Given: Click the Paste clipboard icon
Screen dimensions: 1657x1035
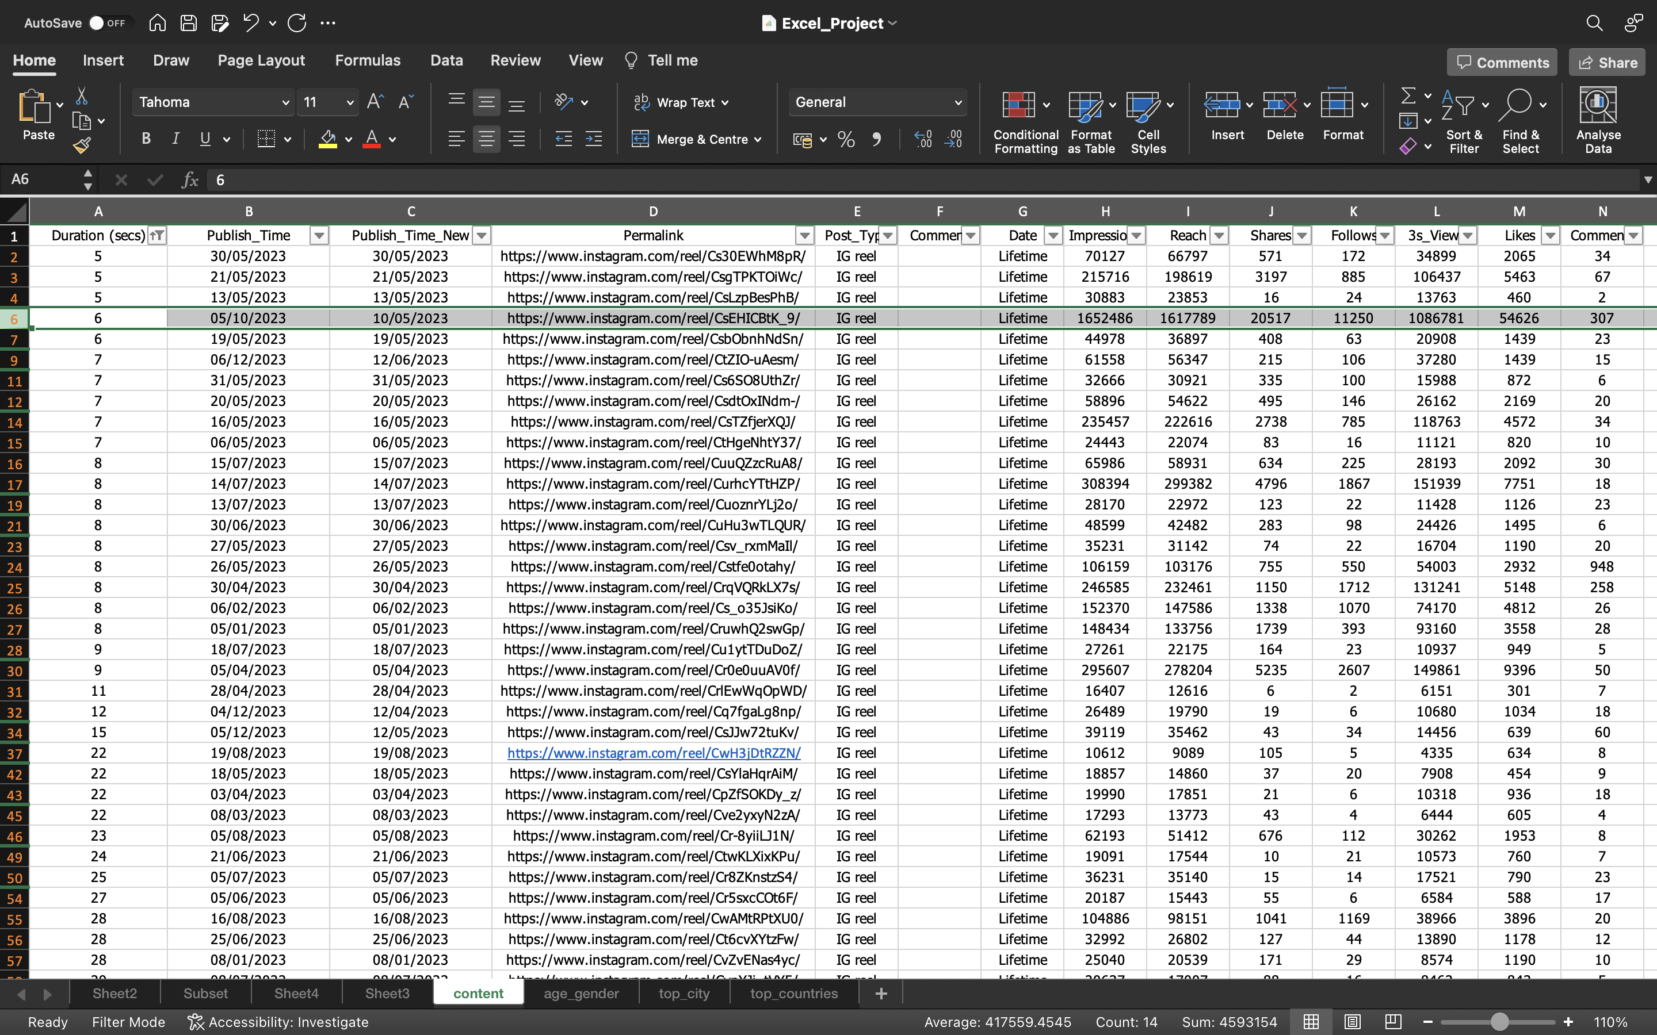Looking at the screenshot, I should tap(33, 107).
